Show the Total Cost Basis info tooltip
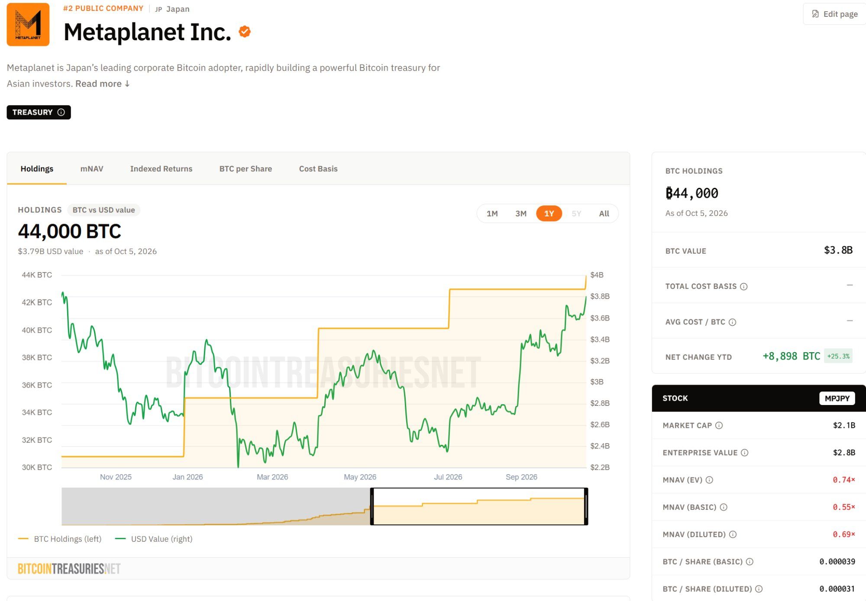 coord(743,286)
